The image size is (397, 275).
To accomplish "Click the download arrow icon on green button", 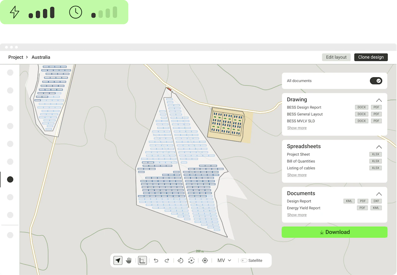I will [x=322, y=232].
